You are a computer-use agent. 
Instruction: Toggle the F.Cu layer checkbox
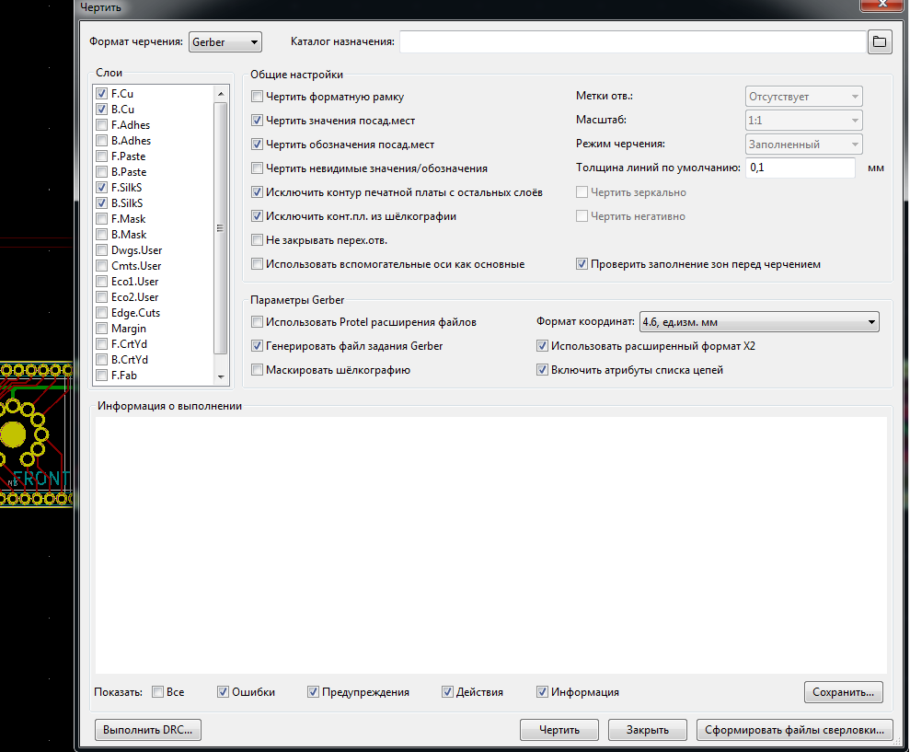pyautogui.click(x=101, y=94)
